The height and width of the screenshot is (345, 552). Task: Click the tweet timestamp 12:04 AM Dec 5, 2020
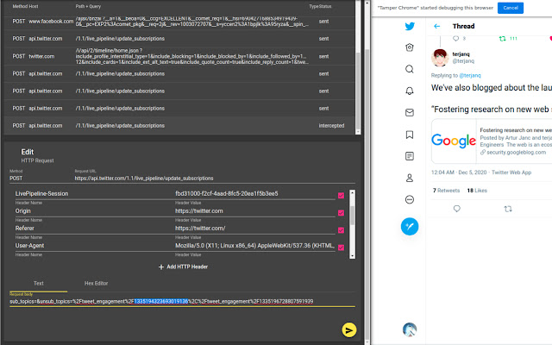point(459,172)
